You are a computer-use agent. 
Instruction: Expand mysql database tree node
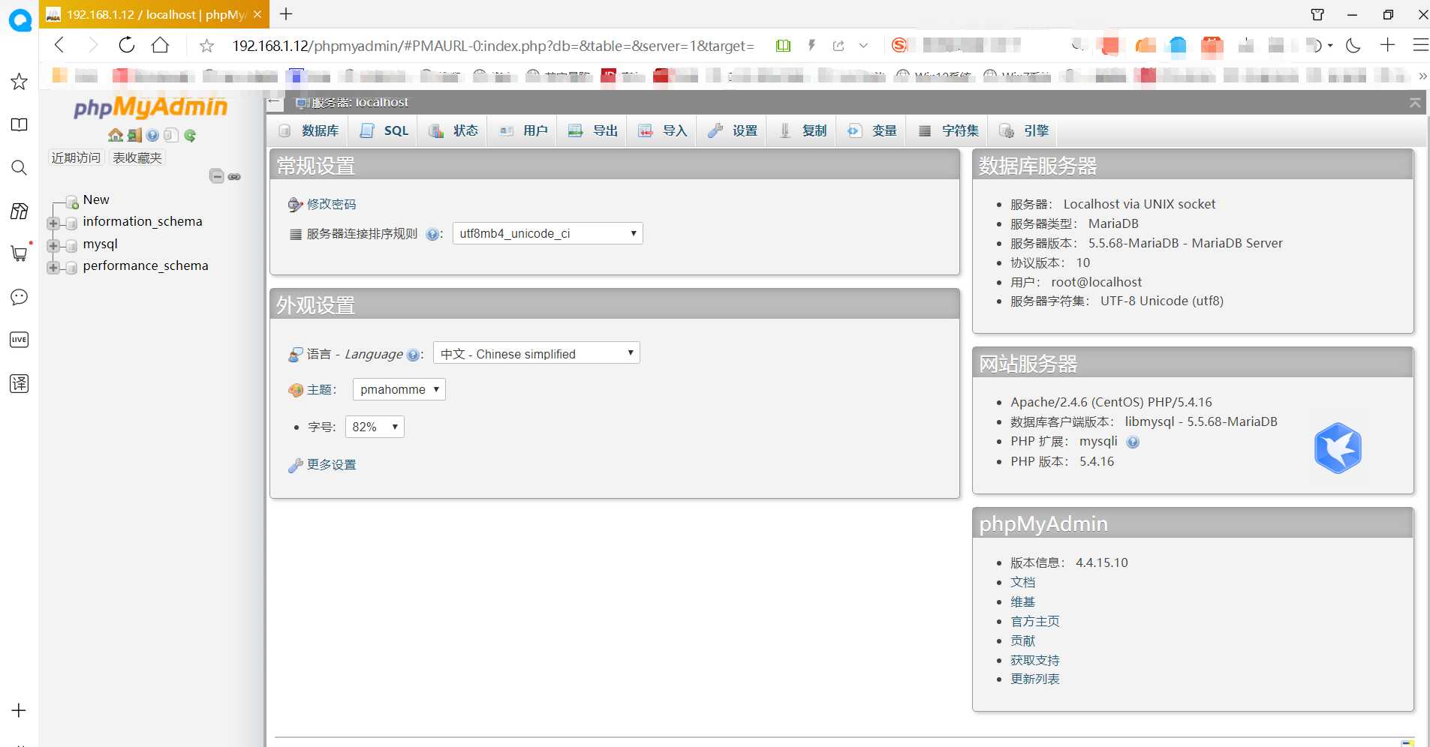[x=53, y=245]
